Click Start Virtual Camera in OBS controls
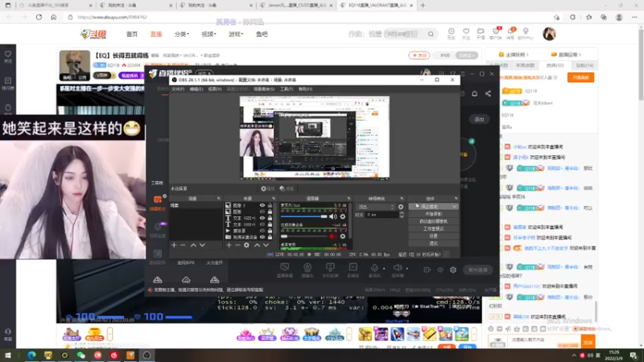The image size is (644, 362). [x=433, y=221]
